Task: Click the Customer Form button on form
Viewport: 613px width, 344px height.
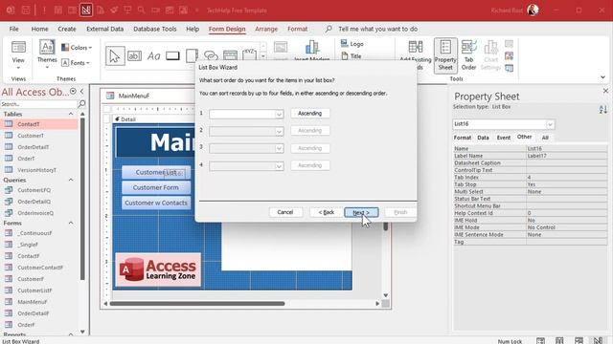Action: pyautogui.click(x=156, y=187)
